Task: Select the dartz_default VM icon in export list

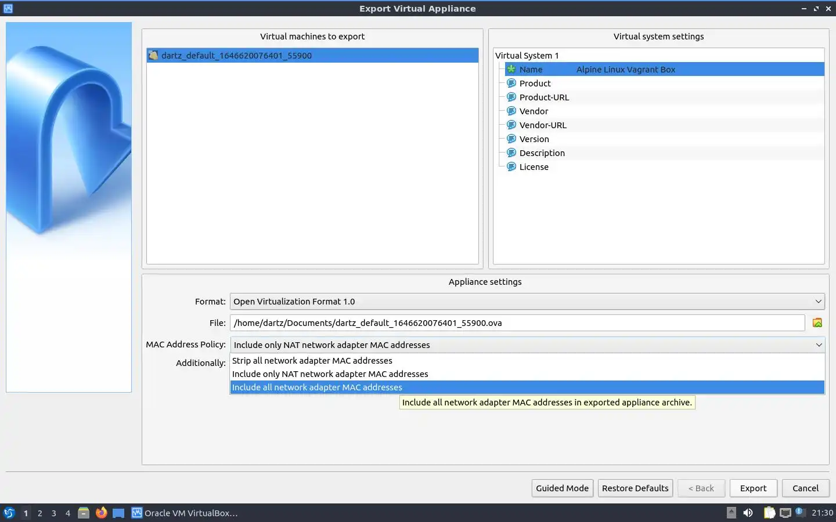Action: pyautogui.click(x=153, y=56)
